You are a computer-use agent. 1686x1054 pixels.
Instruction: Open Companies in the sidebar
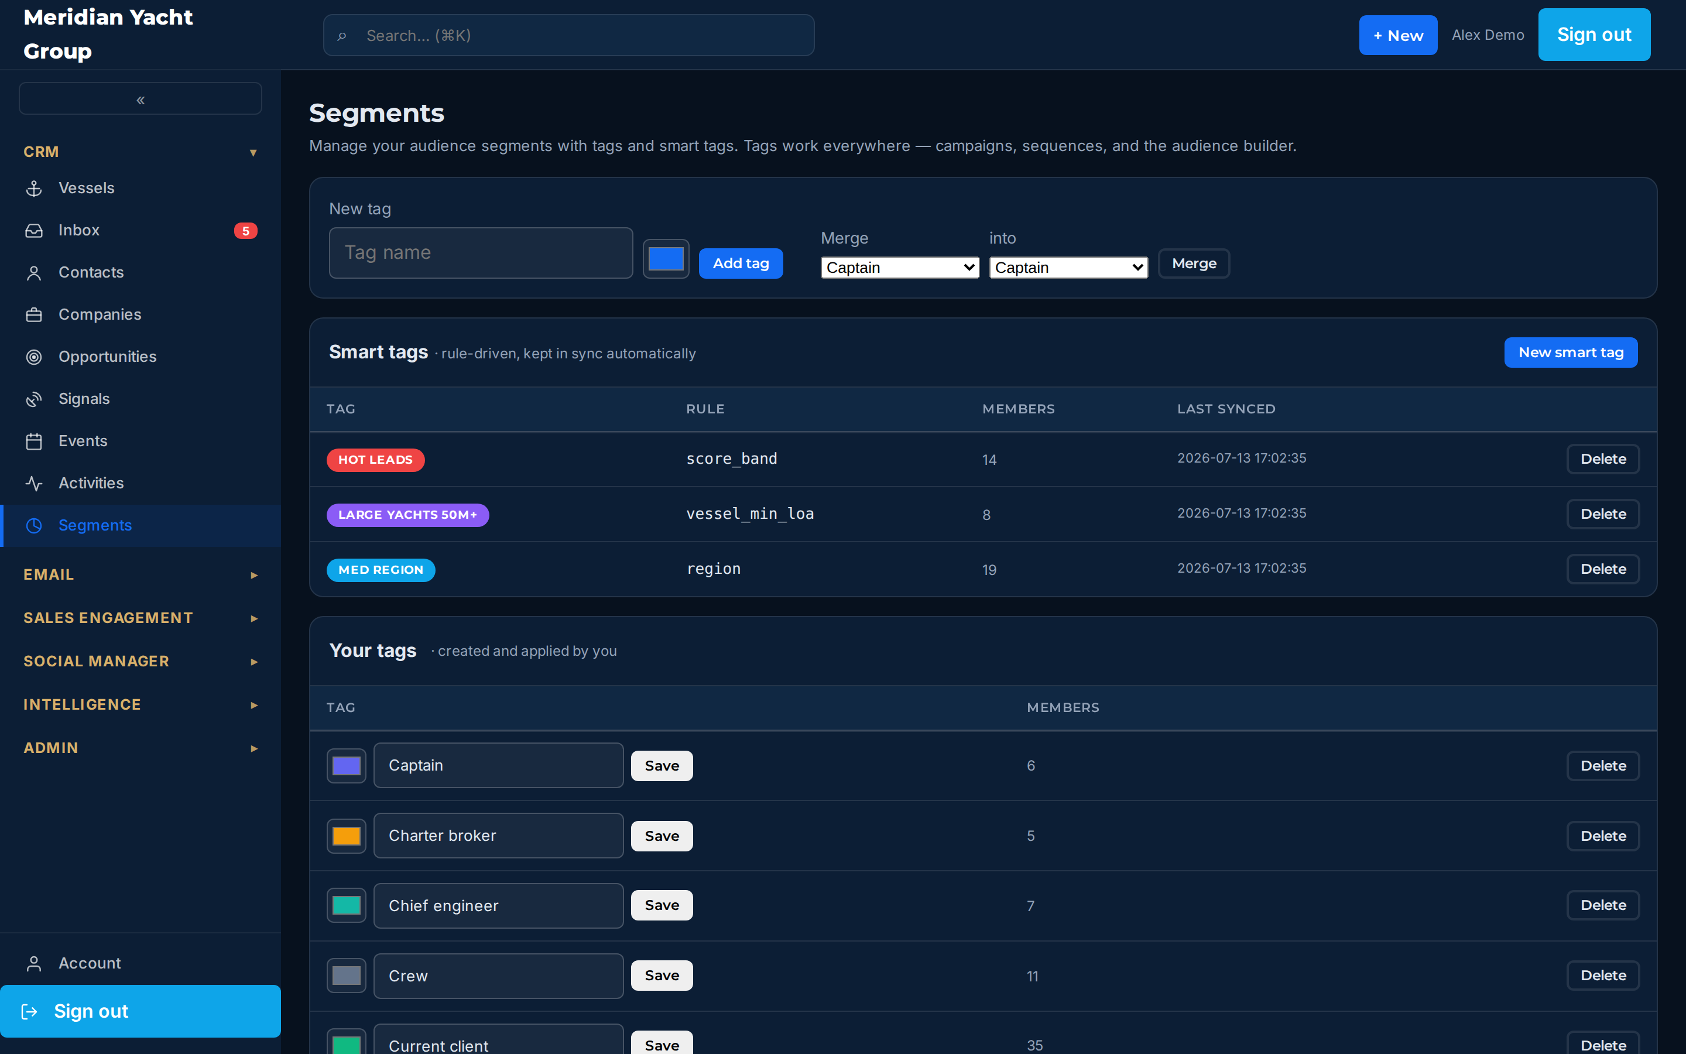coord(140,315)
